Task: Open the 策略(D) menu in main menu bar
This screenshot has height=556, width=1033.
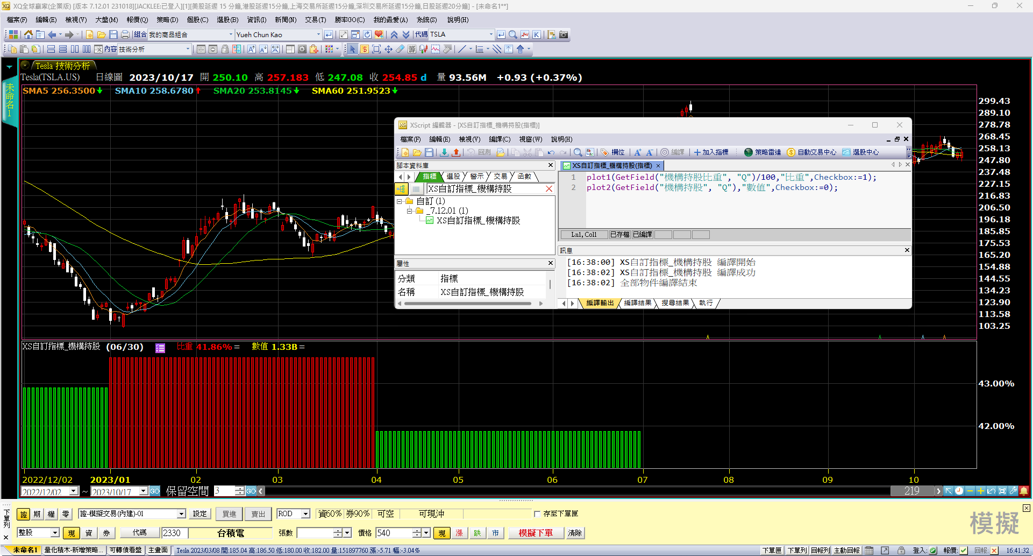Action: coord(167,20)
